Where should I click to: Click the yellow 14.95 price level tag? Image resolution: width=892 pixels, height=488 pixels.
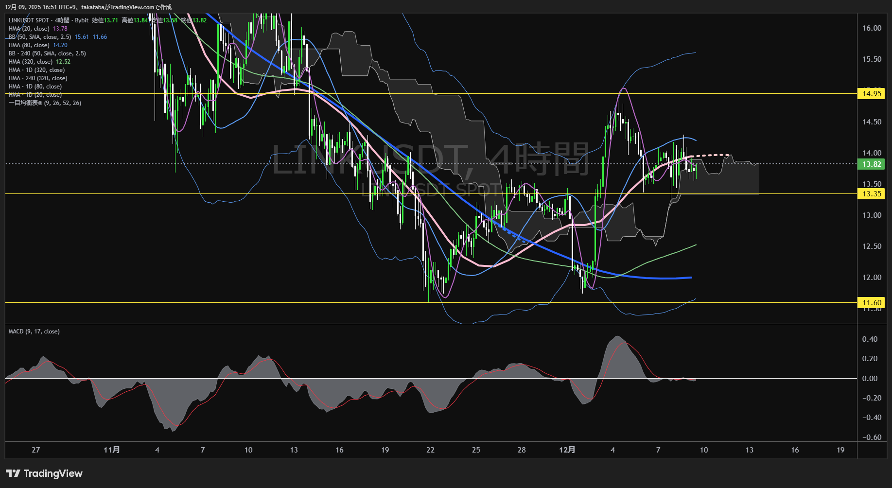(x=871, y=94)
